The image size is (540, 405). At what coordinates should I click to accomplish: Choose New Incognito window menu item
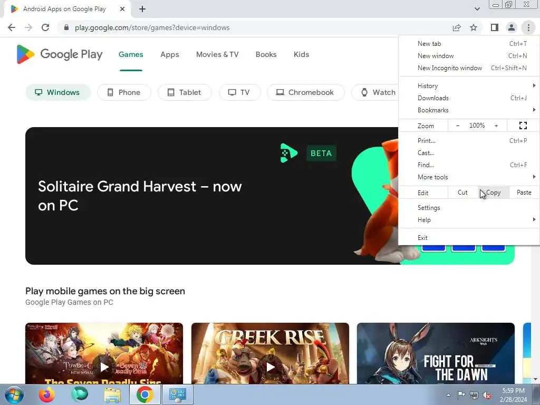point(469,68)
